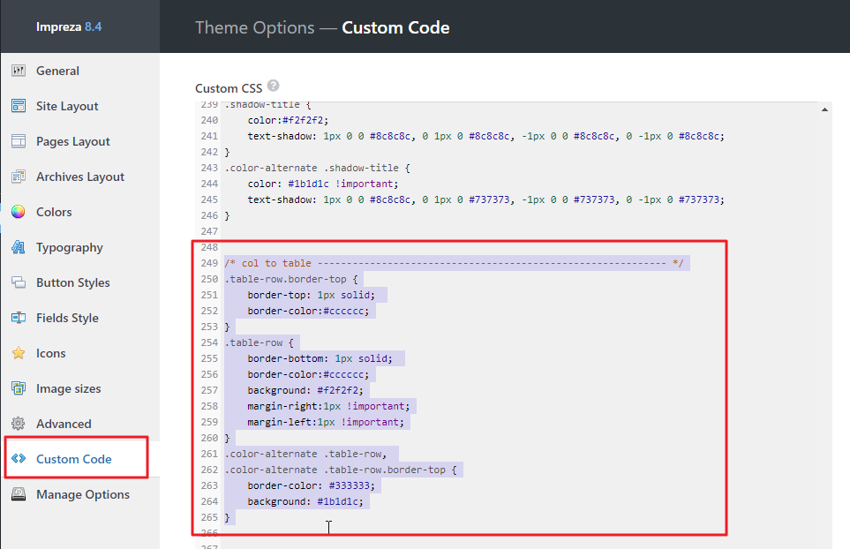The height and width of the screenshot is (549, 850).
Task: Click the Icons star icon
Action: 19,353
